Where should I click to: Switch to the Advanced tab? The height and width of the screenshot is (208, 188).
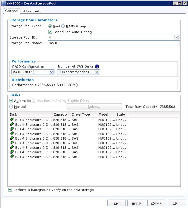click(31, 11)
